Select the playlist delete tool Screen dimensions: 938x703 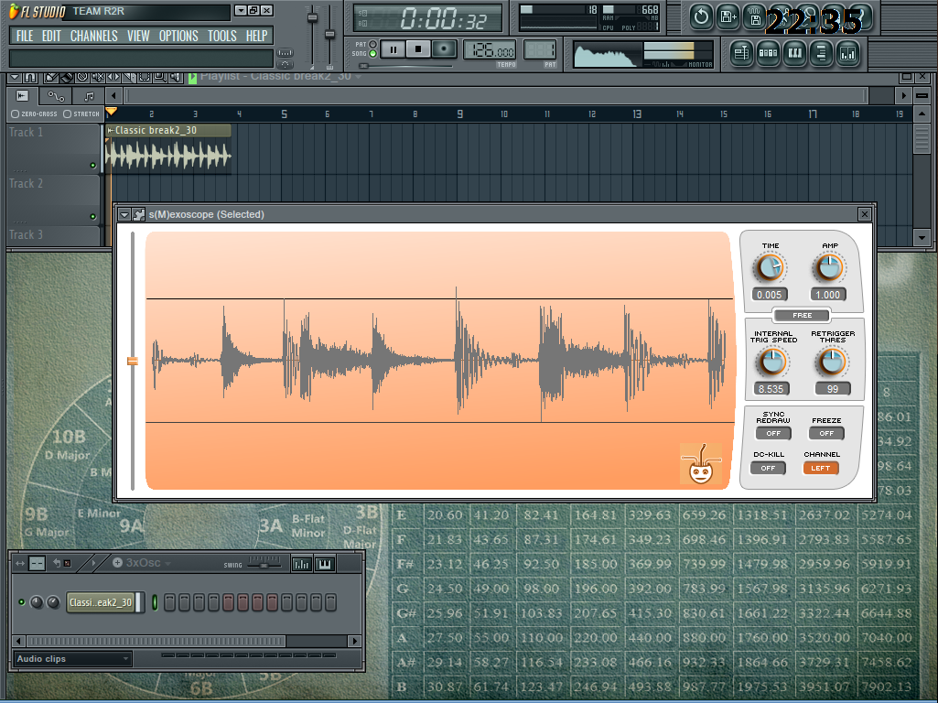pyautogui.click(x=82, y=77)
